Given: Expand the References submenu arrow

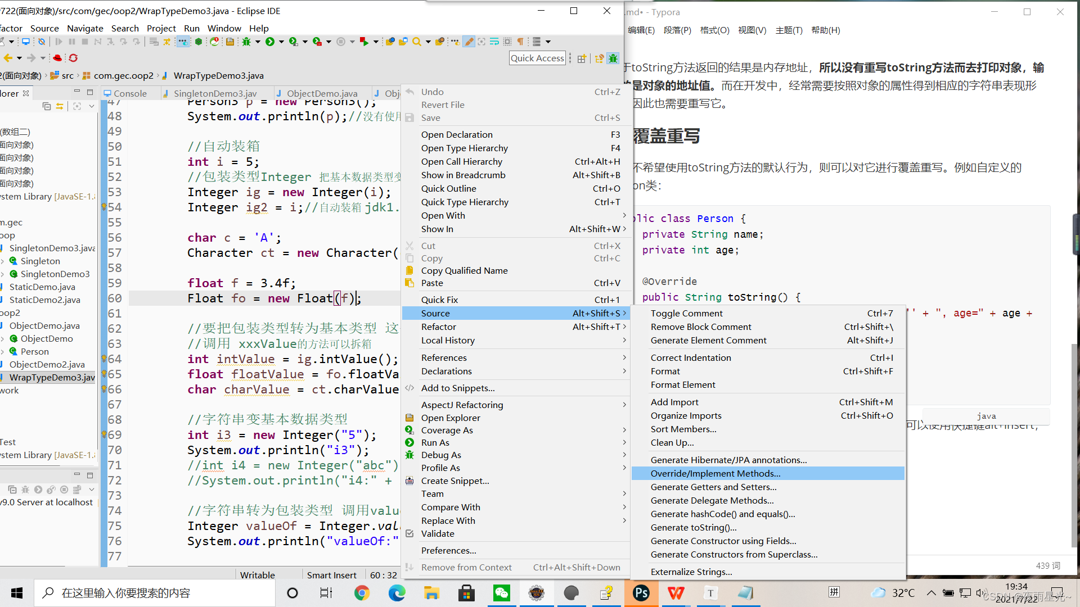Looking at the screenshot, I should coord(622,357).
